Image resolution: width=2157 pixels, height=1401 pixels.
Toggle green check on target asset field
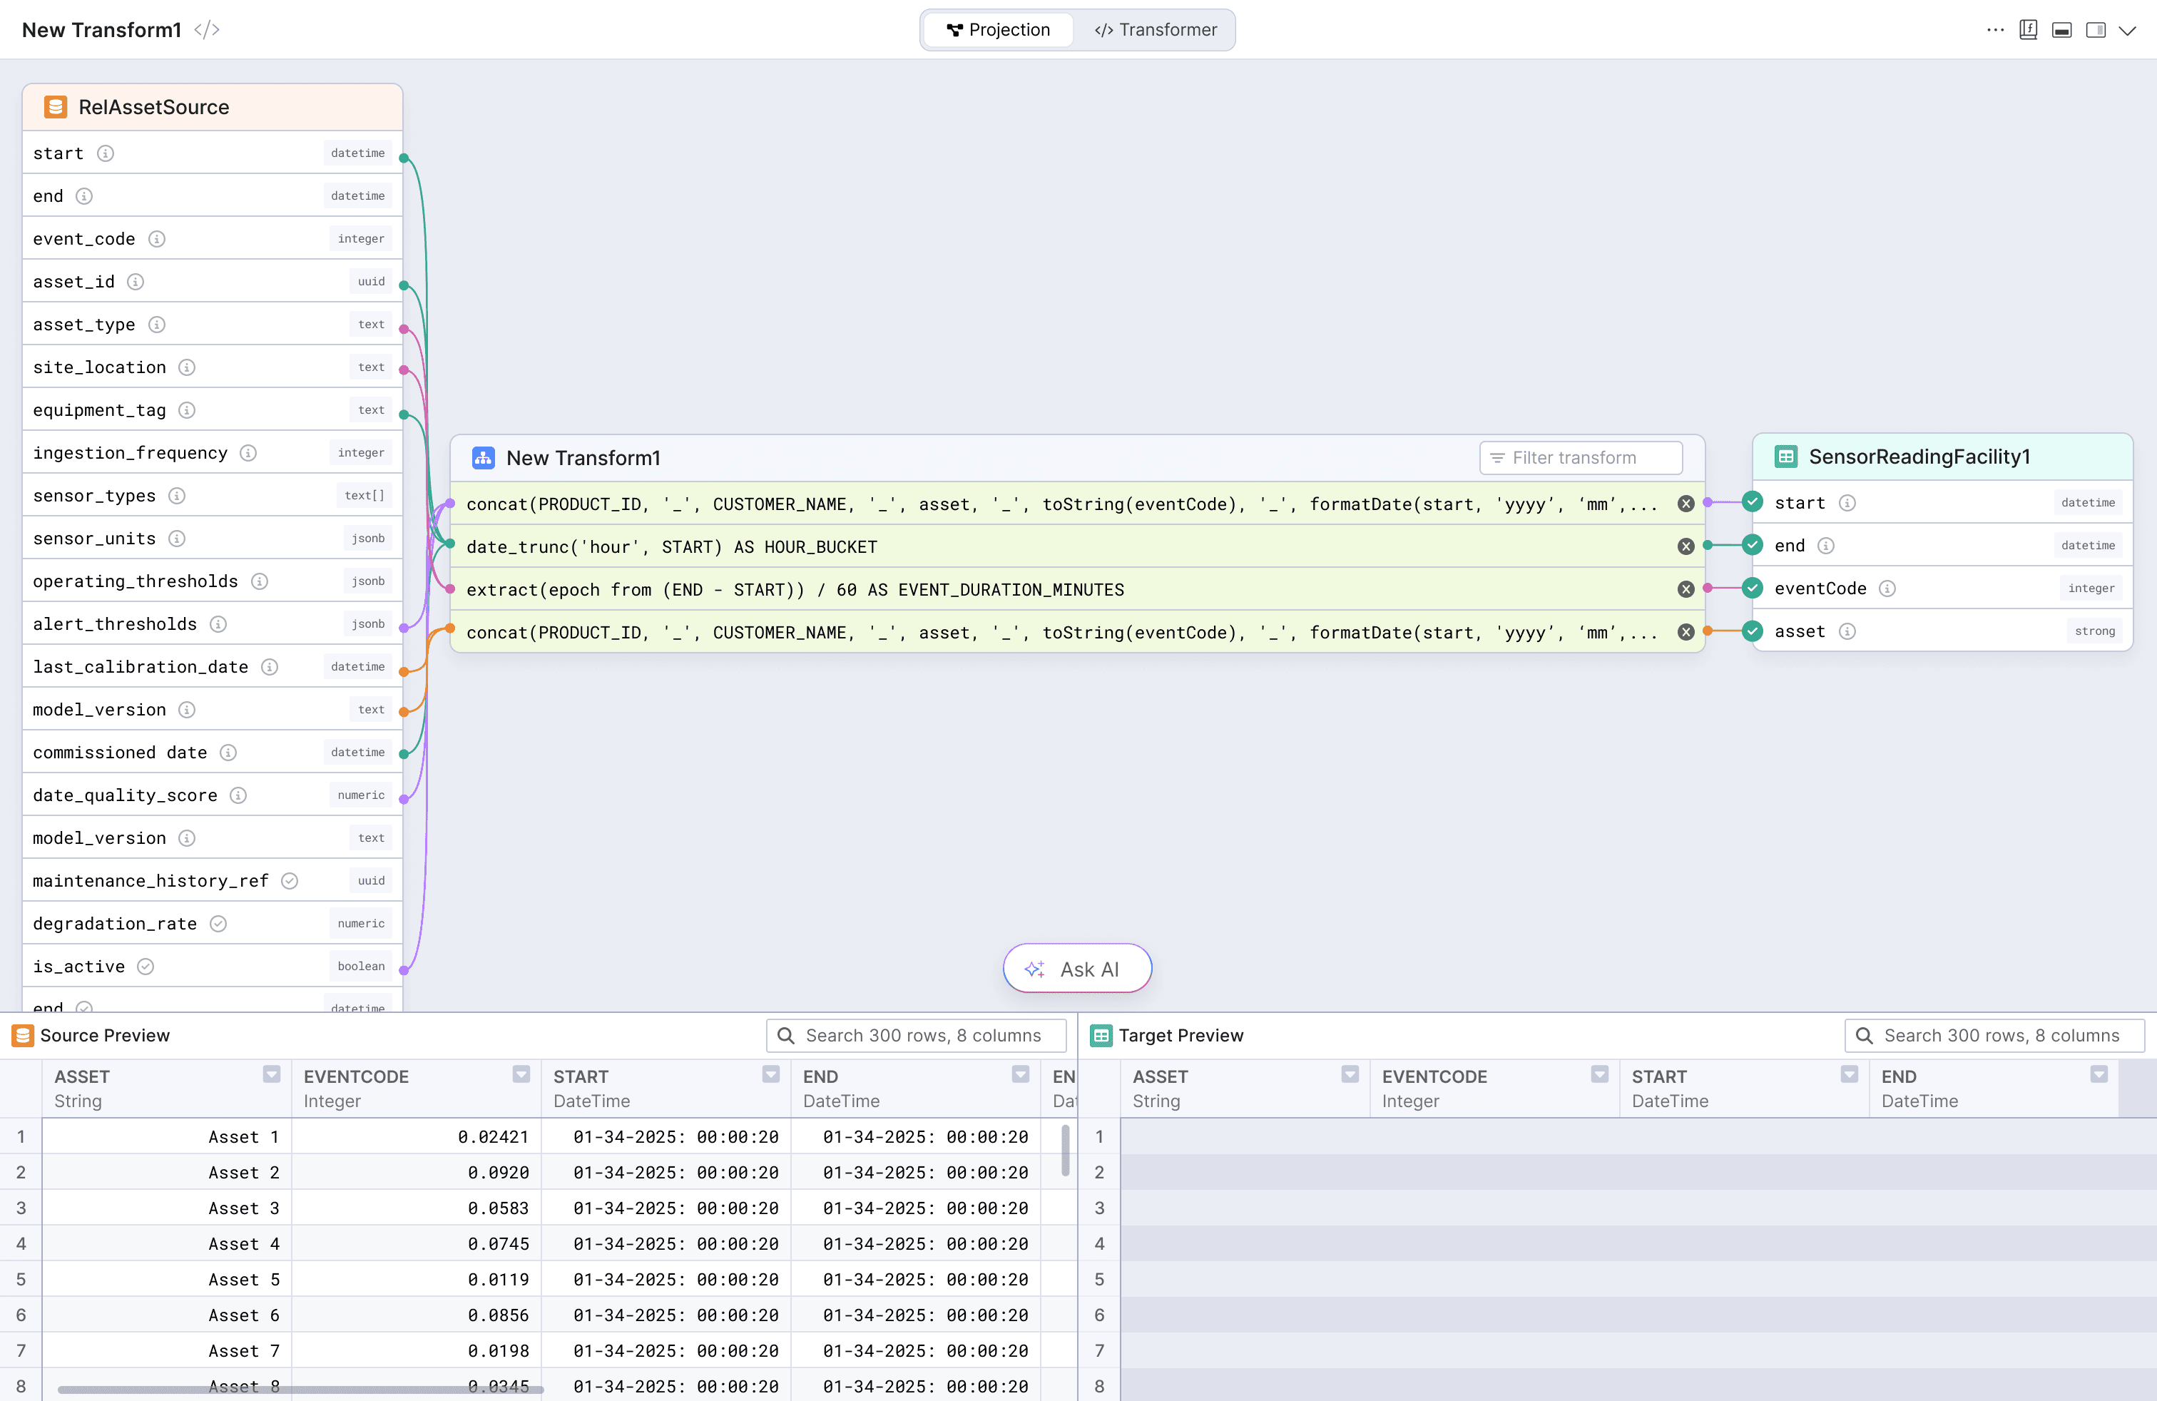tap(1752, 631)
